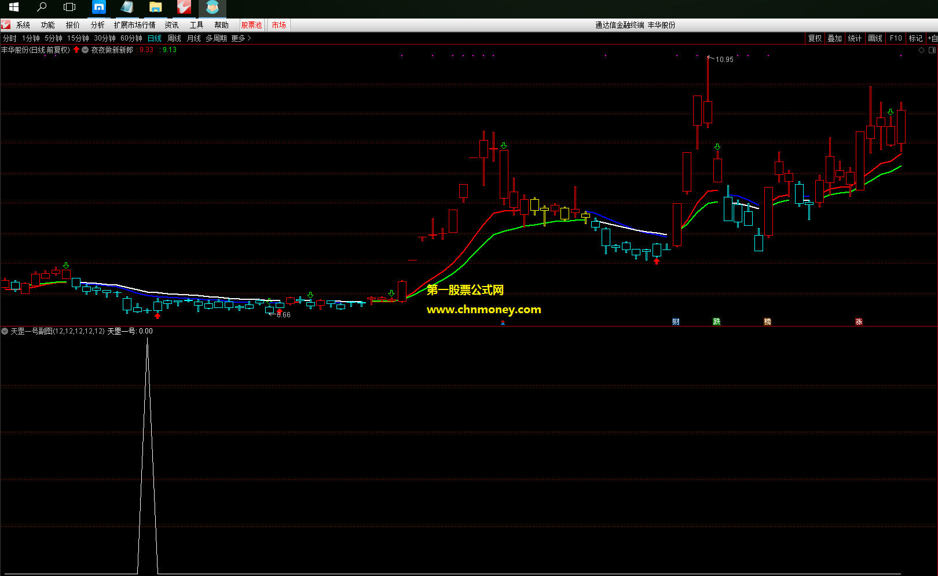Screen dimensions: 938x576
Task: Open the F10 company info
Action: [896, 38]
